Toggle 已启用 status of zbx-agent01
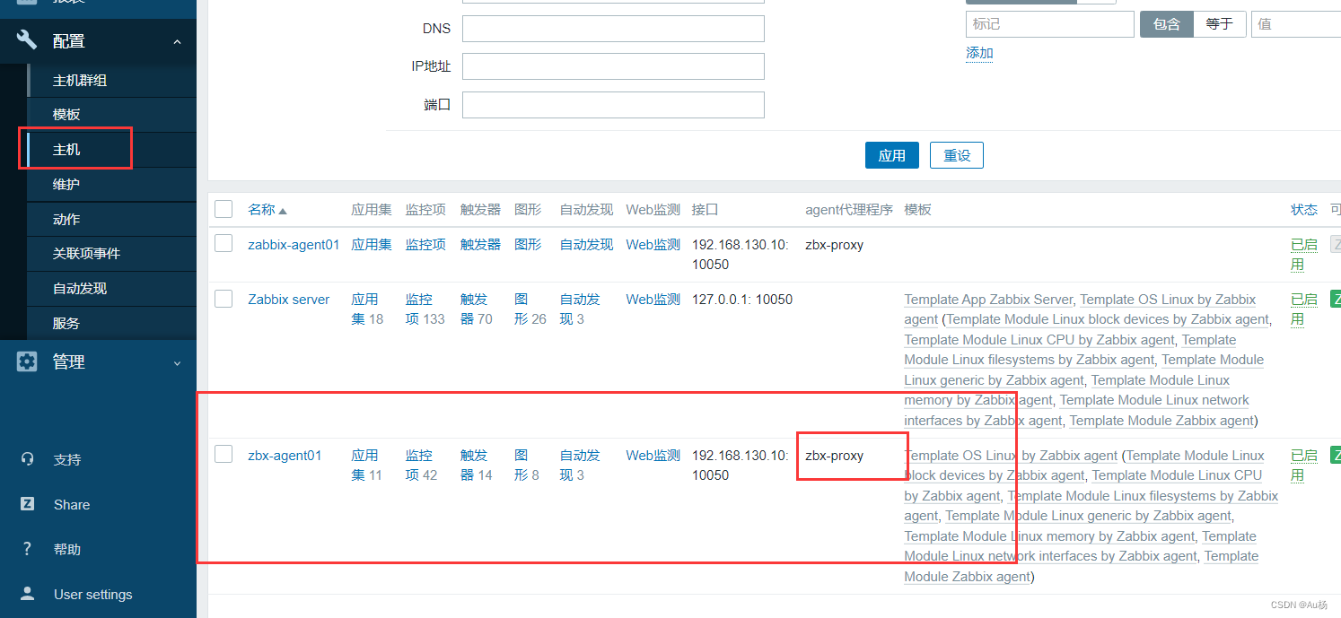Screen dimensions: 1341x618 click(x=1303, y=465)
